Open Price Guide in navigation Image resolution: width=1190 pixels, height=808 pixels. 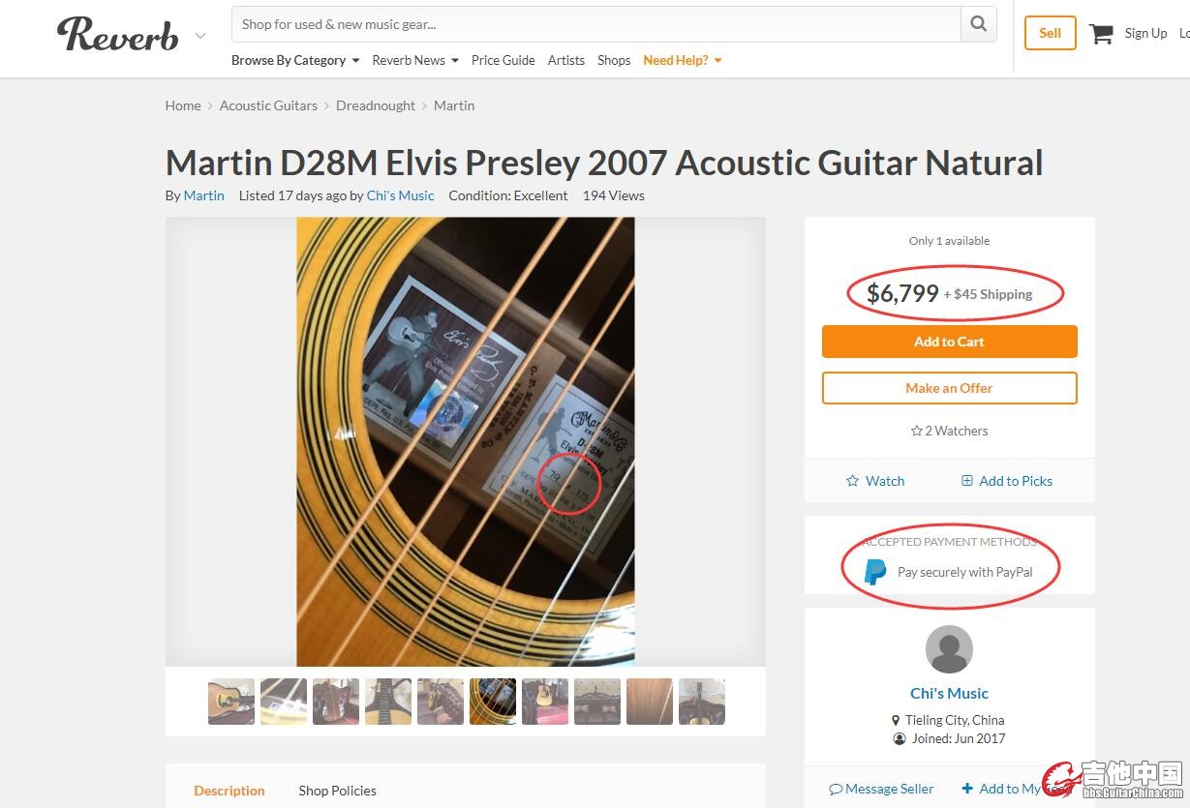[503, 60]
